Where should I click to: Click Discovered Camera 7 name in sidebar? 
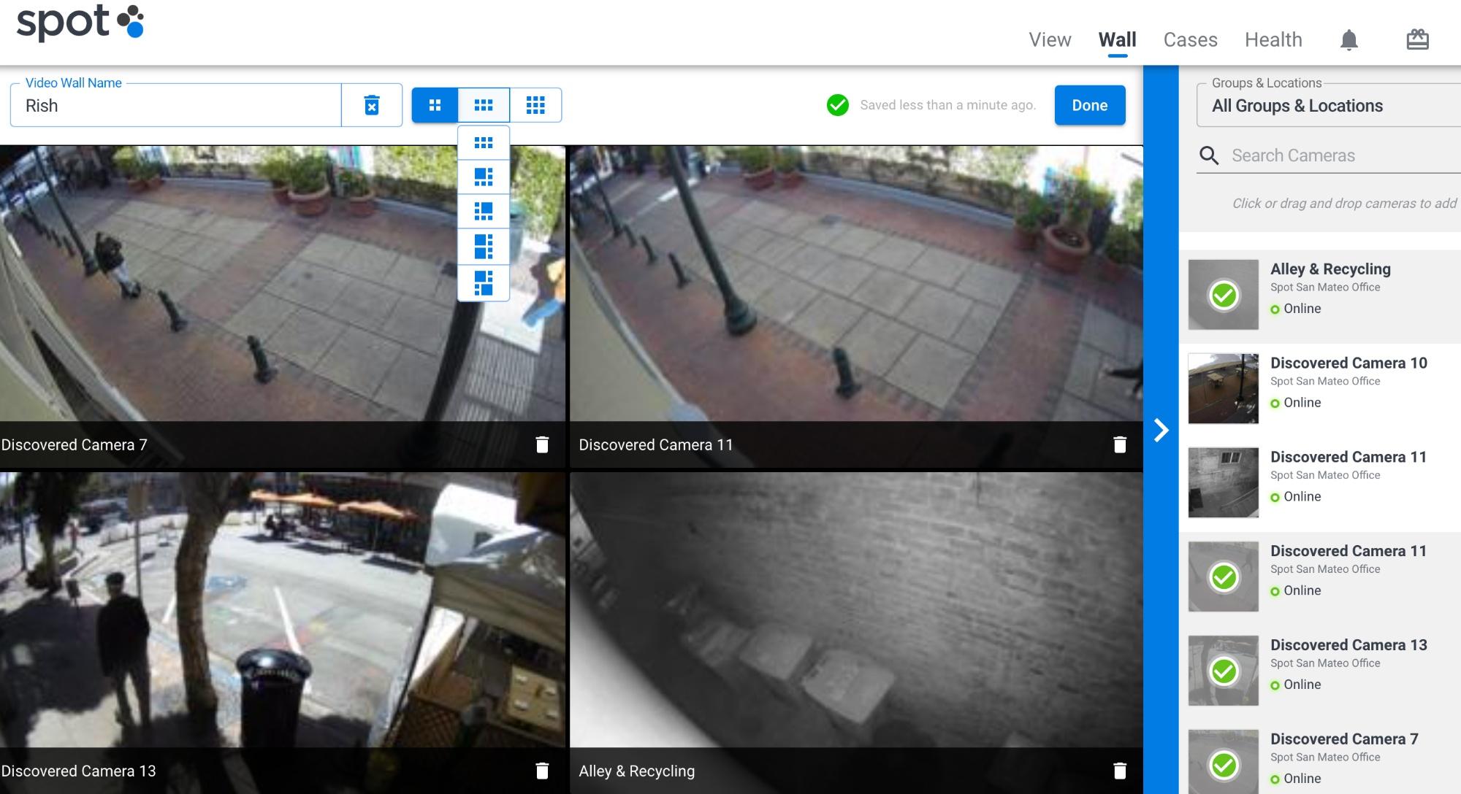pyautogui.click(x=1344, y=739)
